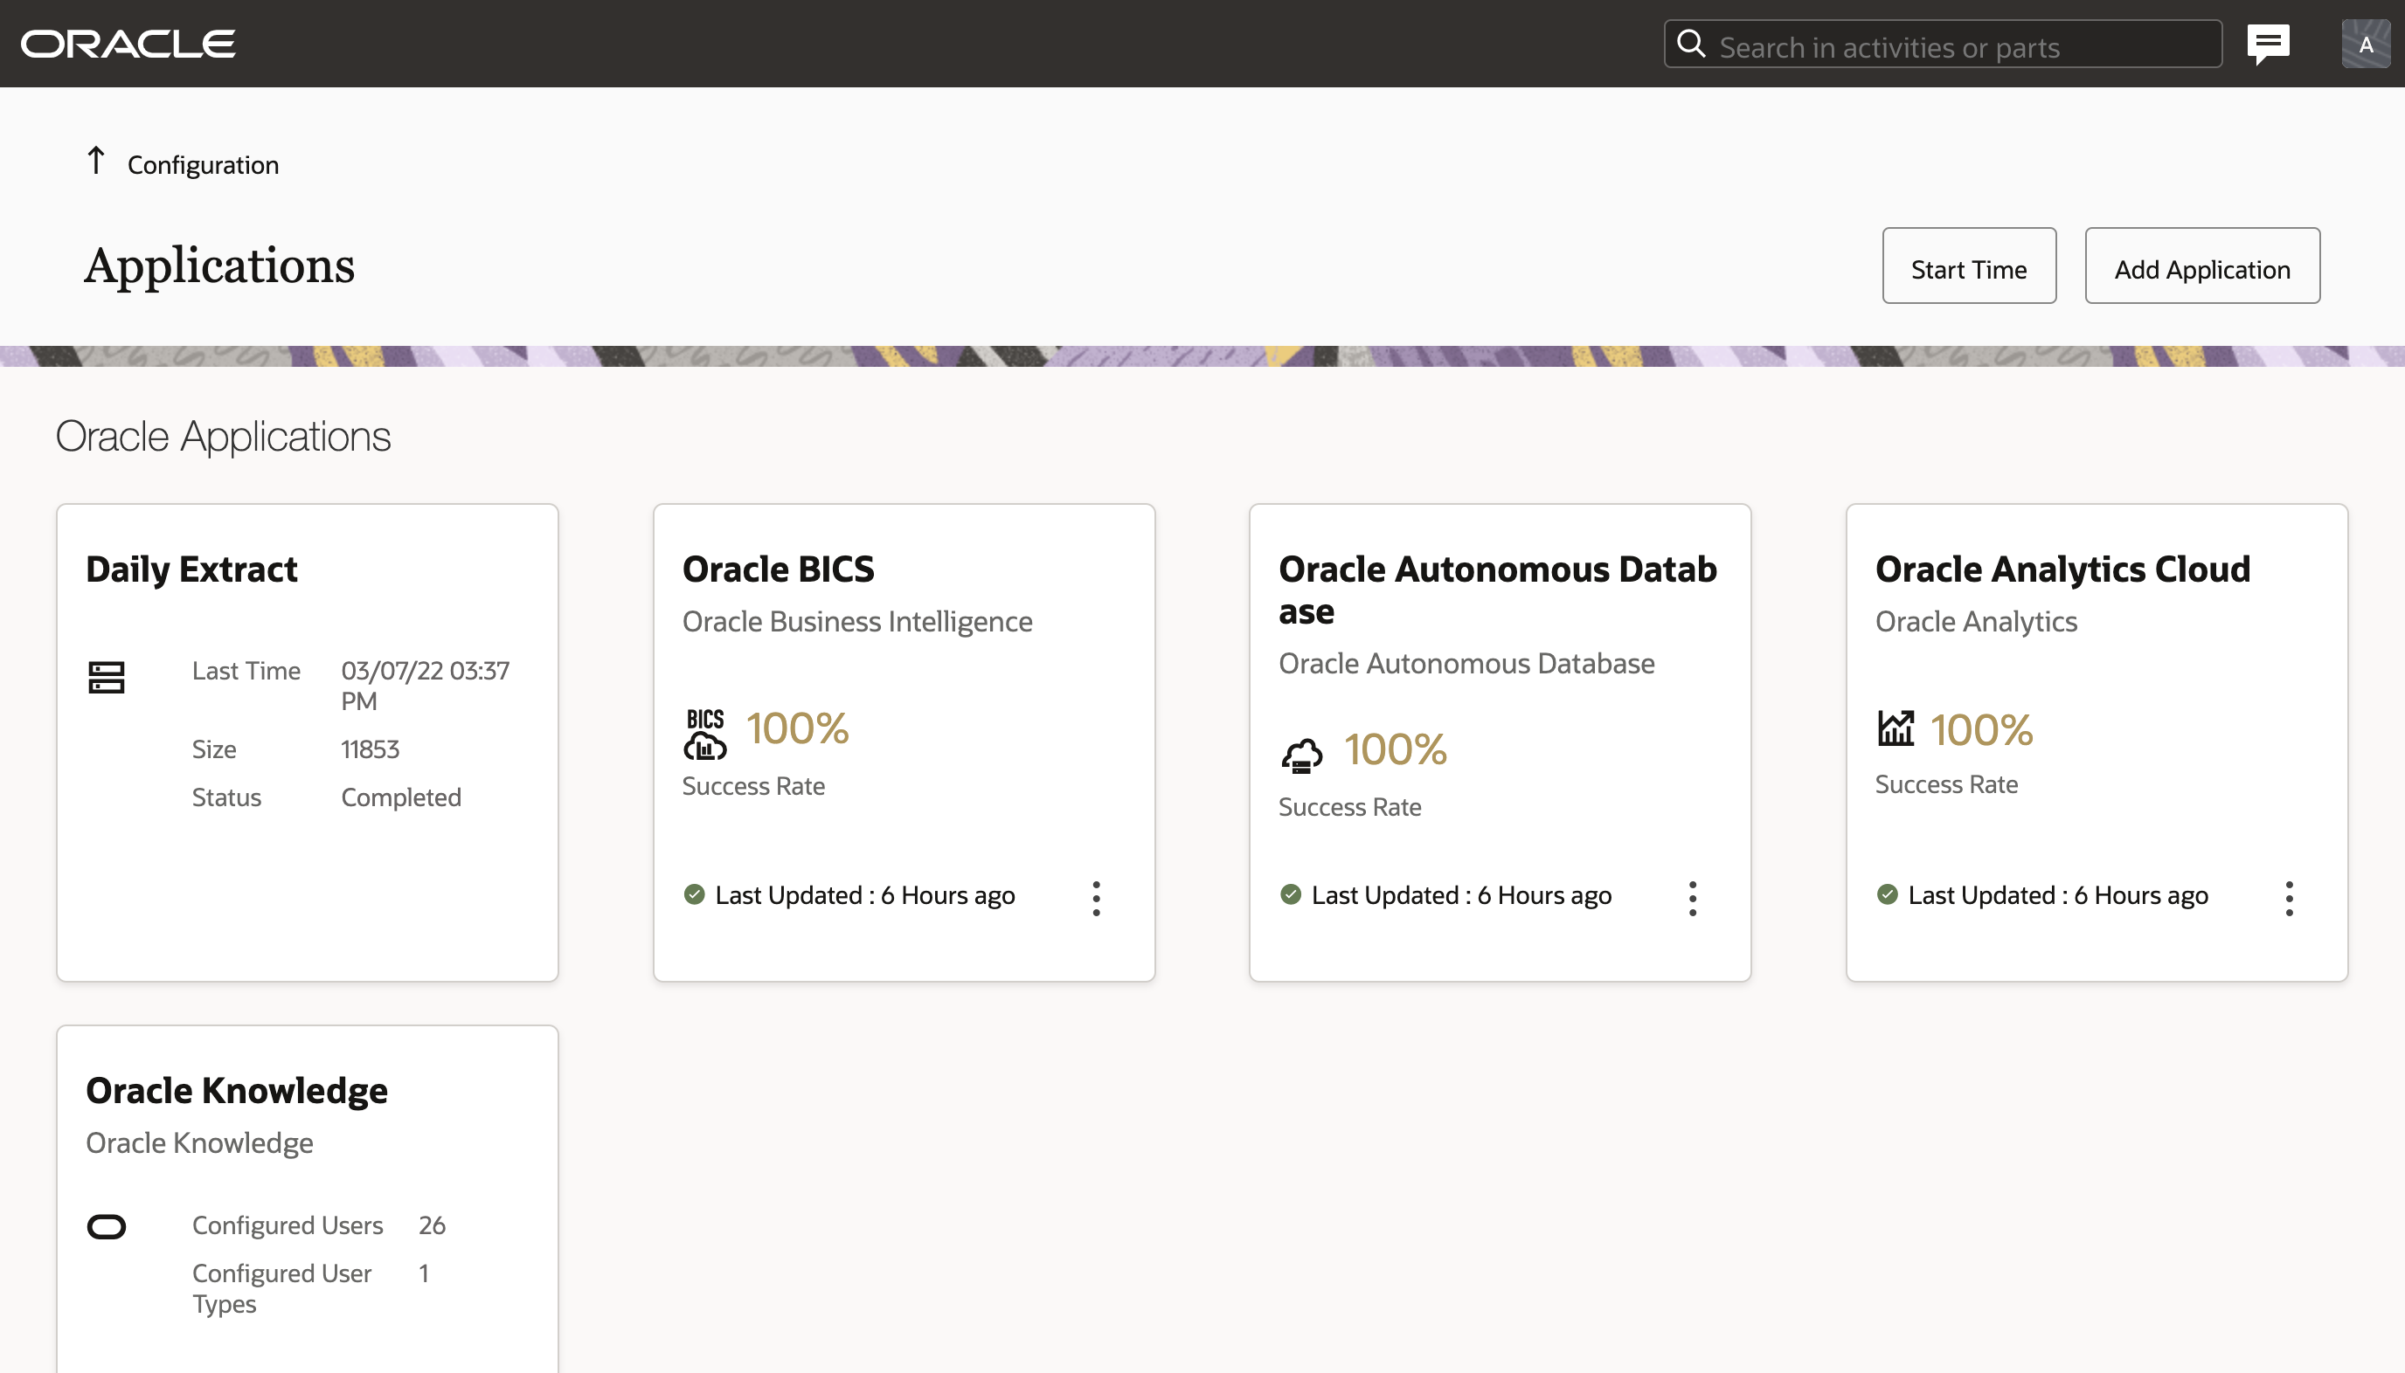Screen dimensions: 2405x1373
Task: Click the Oracle logo in header
Action: (x=128, y=44)
